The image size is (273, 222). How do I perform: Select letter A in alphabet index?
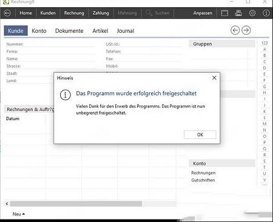click(265, 49)
